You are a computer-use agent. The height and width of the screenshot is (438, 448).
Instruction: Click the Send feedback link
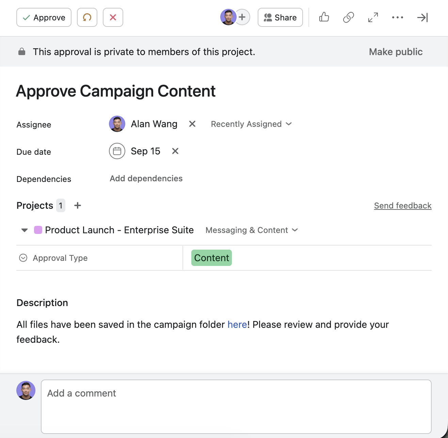[x=403, y=205]
